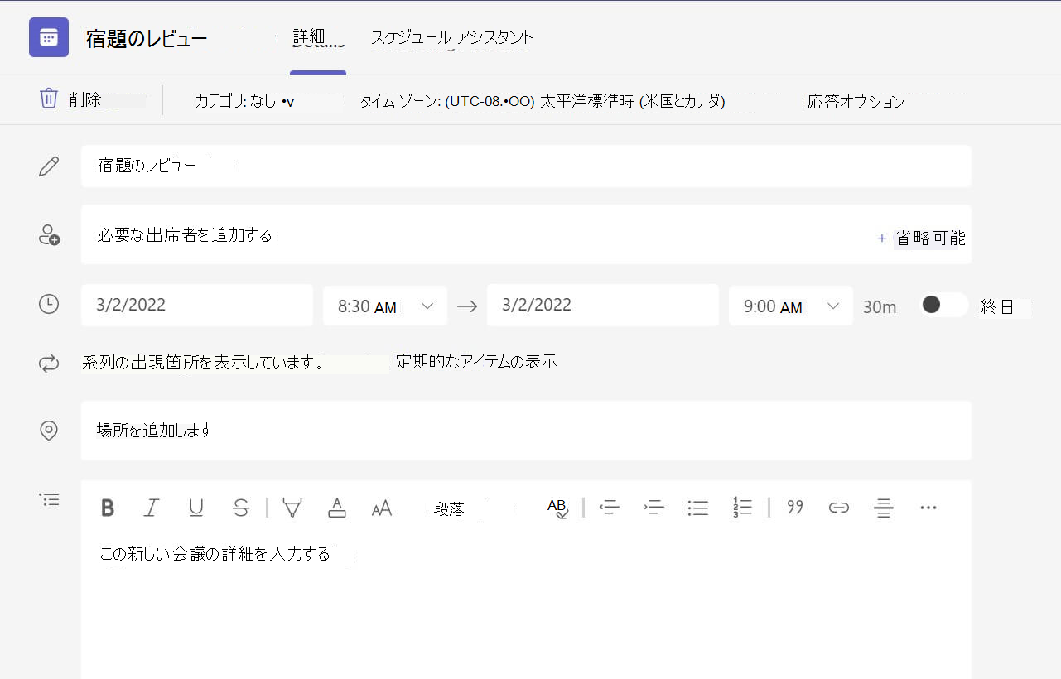
Task: Open the 8:30 AM start time dropdown
Action: point(385,306)
